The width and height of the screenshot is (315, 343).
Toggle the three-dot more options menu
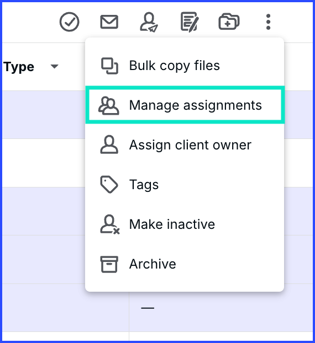268,22
